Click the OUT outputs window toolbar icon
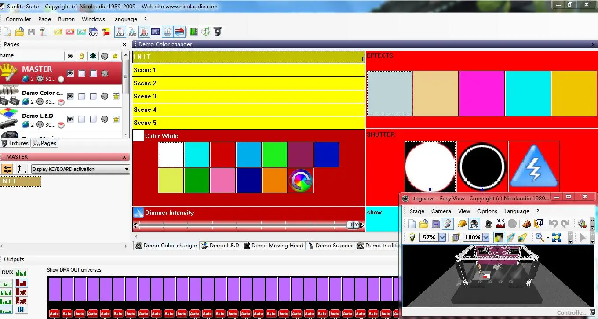The image size is (598, 319). [144, 32]
